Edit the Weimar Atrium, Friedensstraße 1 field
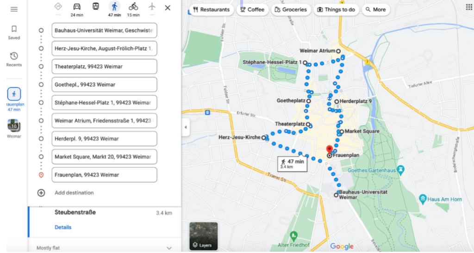Screen dimensions: 474x253 [104, 121]
